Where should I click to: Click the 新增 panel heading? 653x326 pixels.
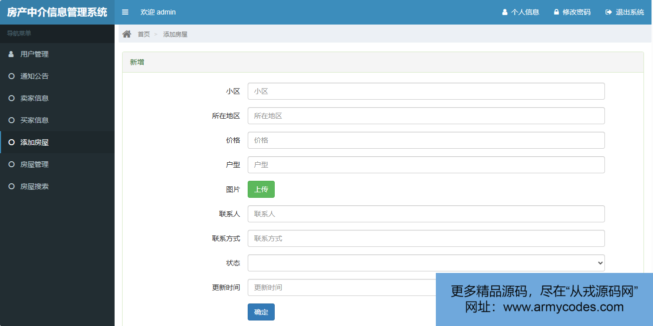click(x=137, y=62)
